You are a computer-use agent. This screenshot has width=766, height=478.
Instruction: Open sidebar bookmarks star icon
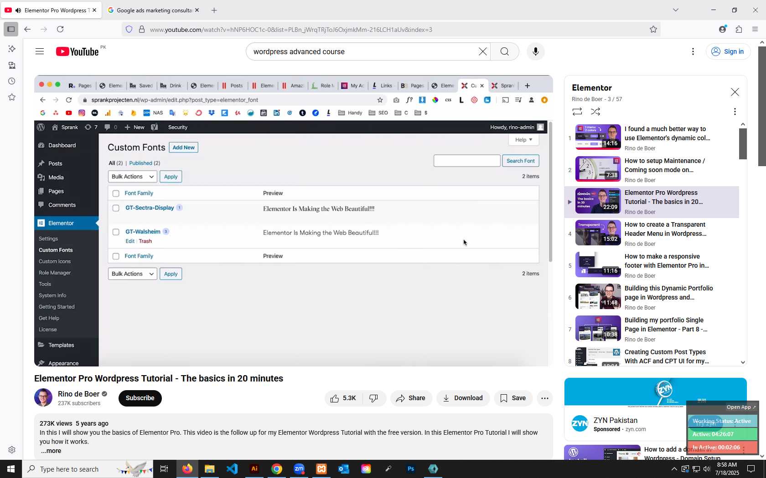coord(12,97)
